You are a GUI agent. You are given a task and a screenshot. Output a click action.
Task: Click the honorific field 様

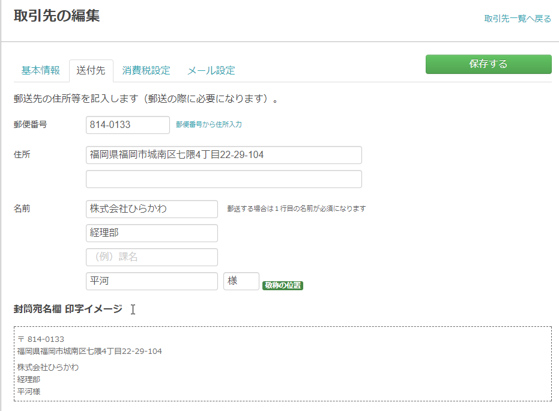pos(241,281)
